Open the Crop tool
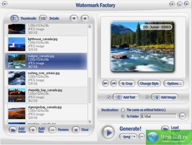 (127, 84)
